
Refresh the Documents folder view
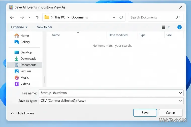[121, 17]
